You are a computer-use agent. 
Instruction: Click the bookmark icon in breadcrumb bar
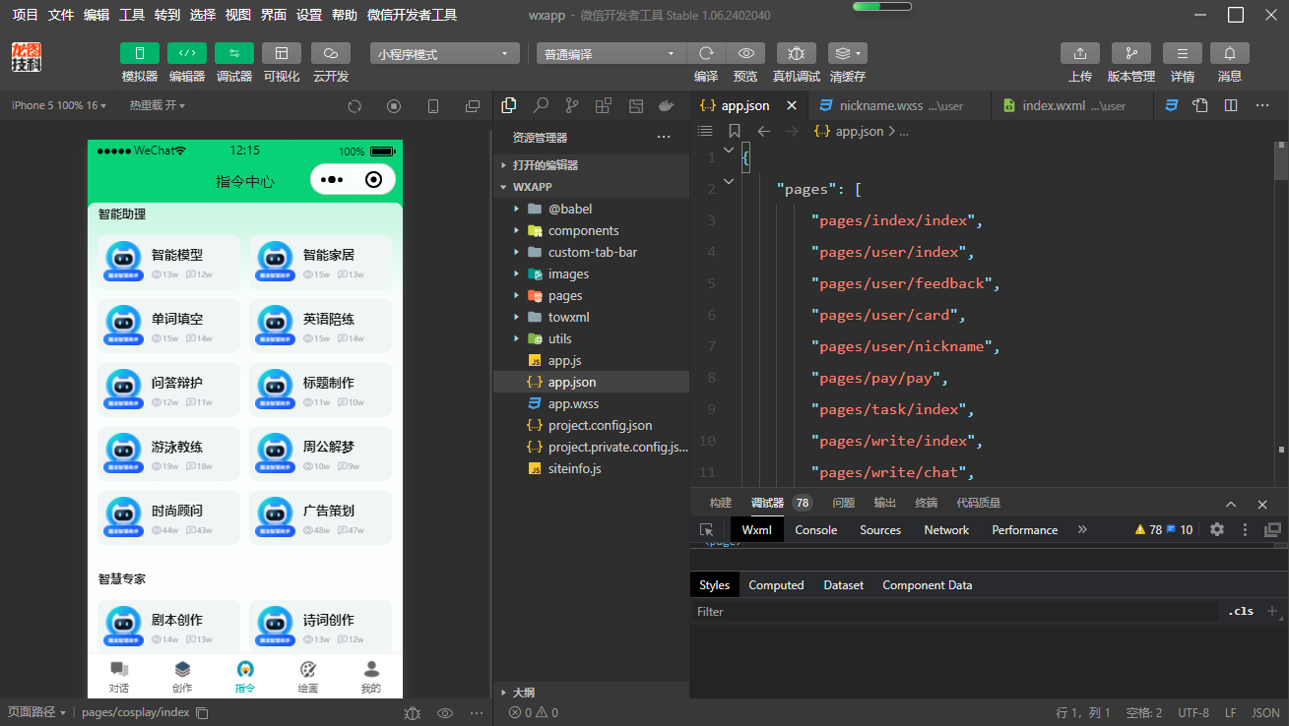coord(735,131)
